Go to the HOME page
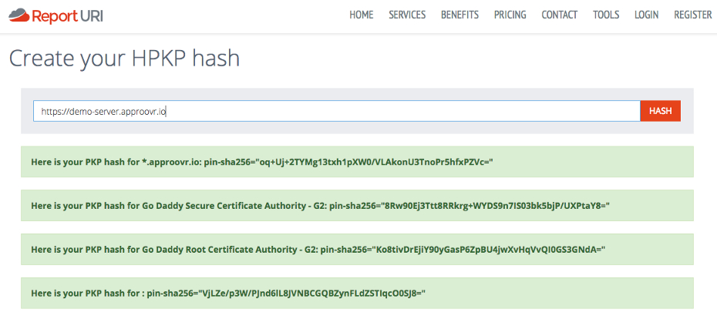 pyautogui.click(x=361, y=15)
